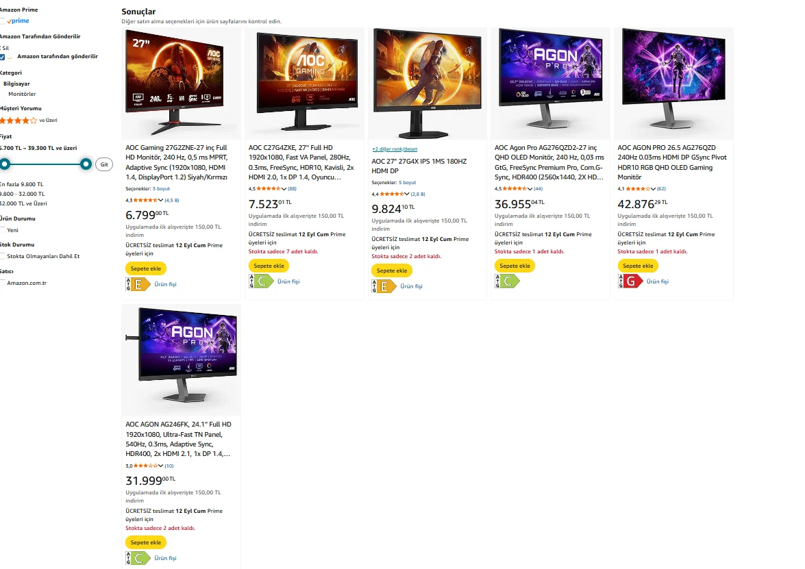The image size is (805, 569).
Task: Enable Stokta Olmayanları Dahil Et checkbox
Action: click(x=3, y=257)
